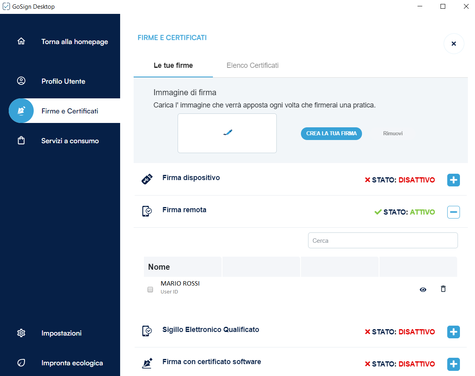This screenshot has width=475, height=376.
Task: View MARIO ROSSI details with eye icon
Action: pos(423,290)
